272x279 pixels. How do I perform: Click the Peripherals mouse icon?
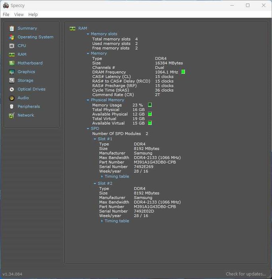pyautogui.click(x=12, y=106)
